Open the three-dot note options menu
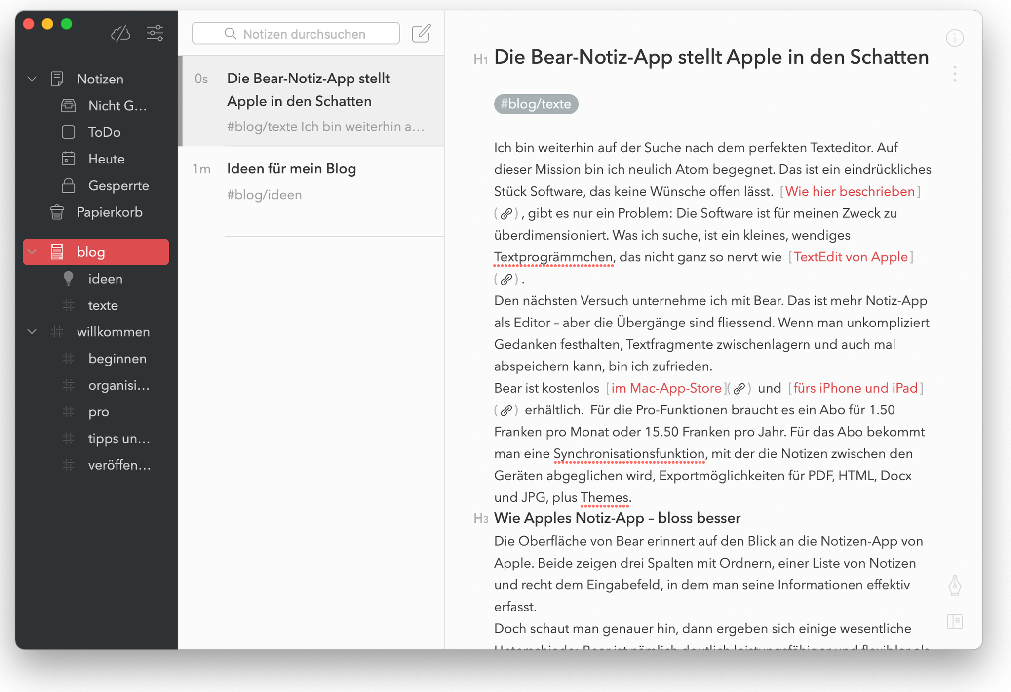 click(955, 74)
